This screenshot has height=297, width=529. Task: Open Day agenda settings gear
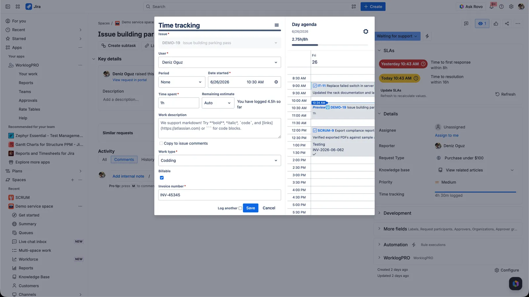point(365,31)
